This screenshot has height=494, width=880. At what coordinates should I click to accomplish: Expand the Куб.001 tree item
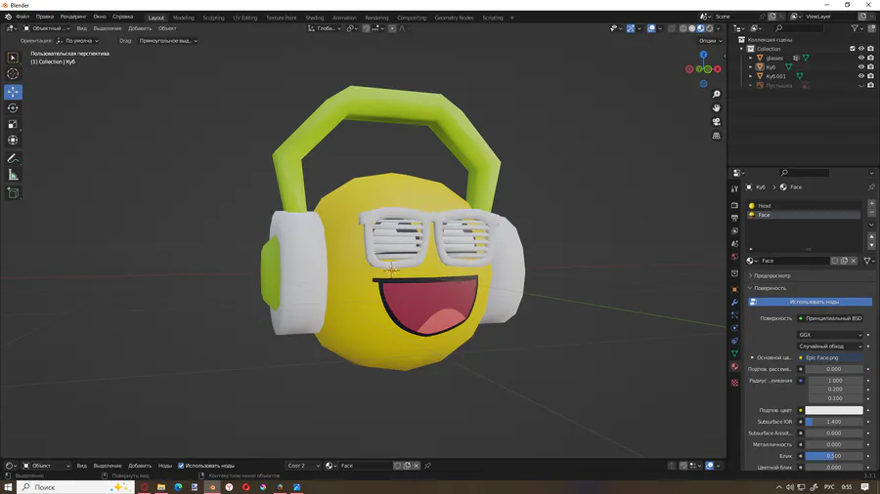tap(751, 76)
